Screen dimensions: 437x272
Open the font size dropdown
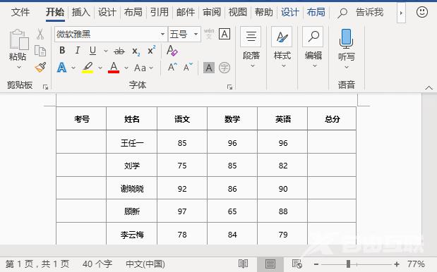tap(196, 35)
